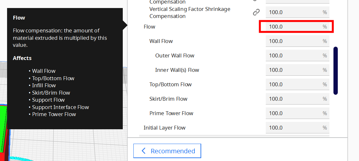
Task: Click the Recommended button
Action: point(167,151)
